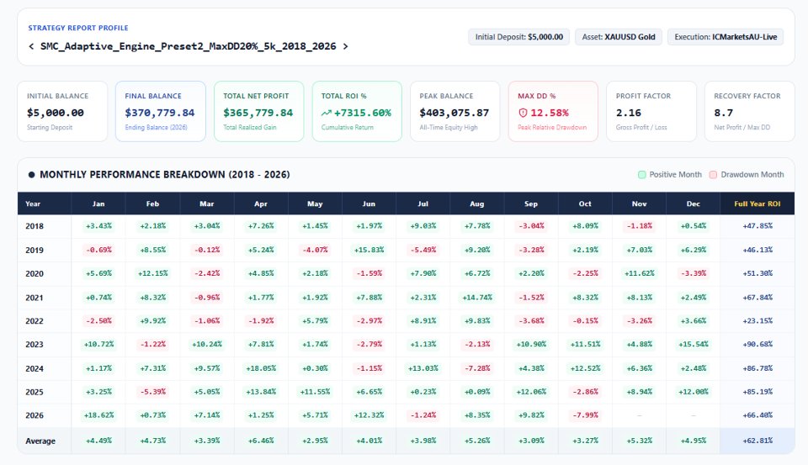Image resolution: width=808 pixels, height=465 pixels.
Task: Click the -7.28% cell for August 2024
Action: click(477, 368)
